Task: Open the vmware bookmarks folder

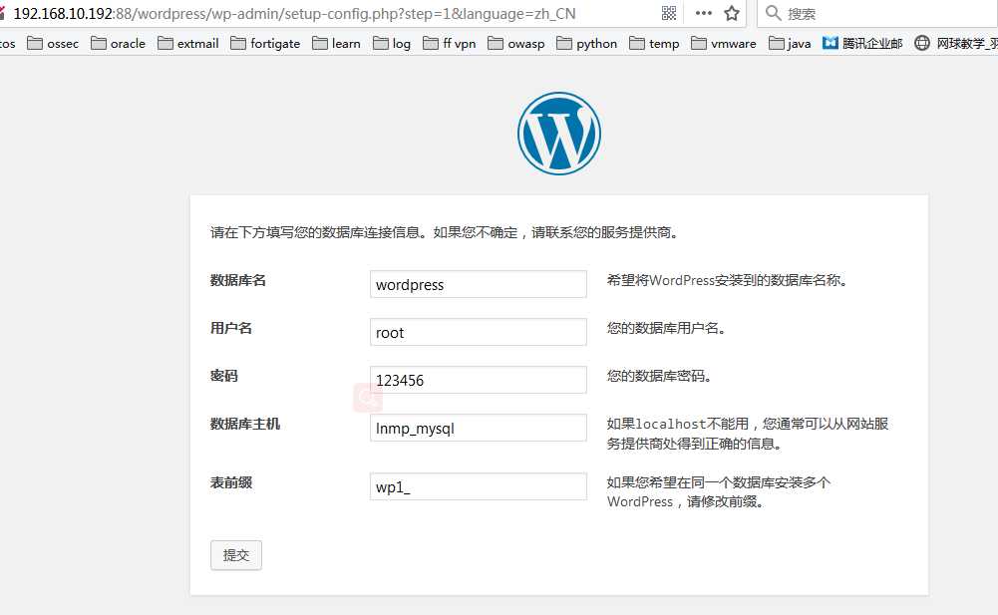Action: 723,43
